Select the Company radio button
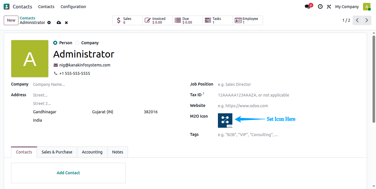Viewport: 376px width, 189px height. [x=77, y=43]
